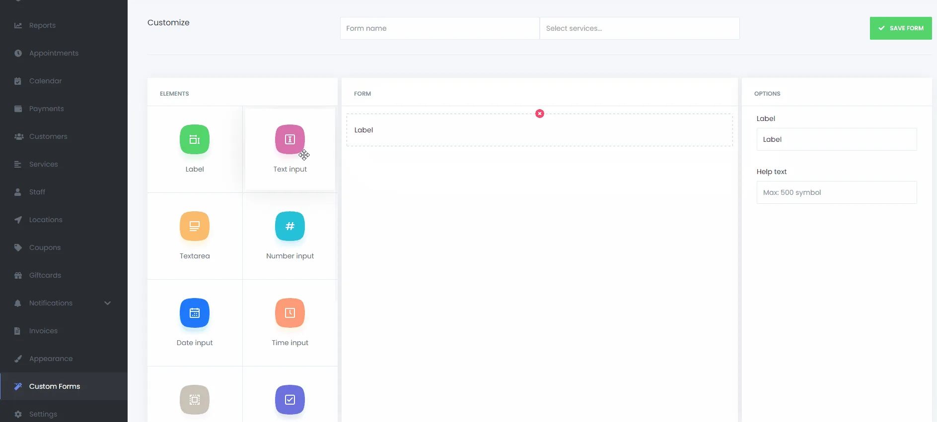Select the Label element icon

click(x=195, y=139)
